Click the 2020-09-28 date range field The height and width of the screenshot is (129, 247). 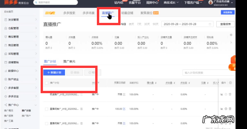click(x=187, y=24)
